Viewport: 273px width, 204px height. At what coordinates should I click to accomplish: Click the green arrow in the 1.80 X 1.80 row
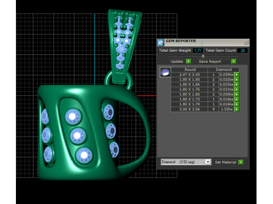(237, 94)
